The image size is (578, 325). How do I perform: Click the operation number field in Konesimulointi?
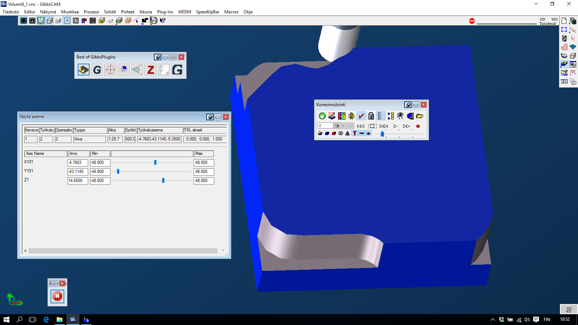pos(325,126)
